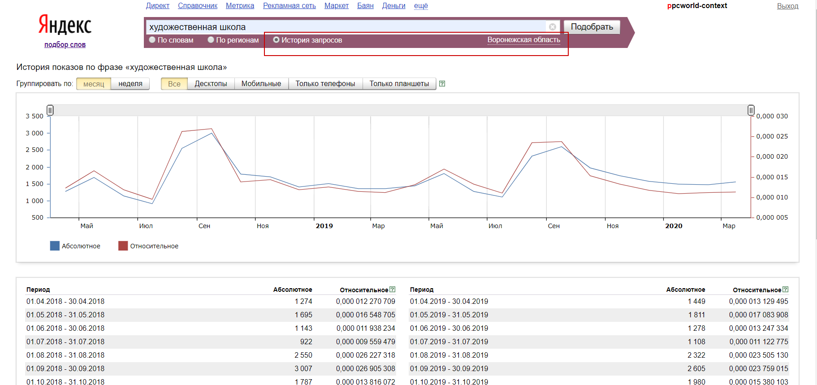The image size is (817, 385).
Task: Group by неделя tab
Action: tap(130, 84)
